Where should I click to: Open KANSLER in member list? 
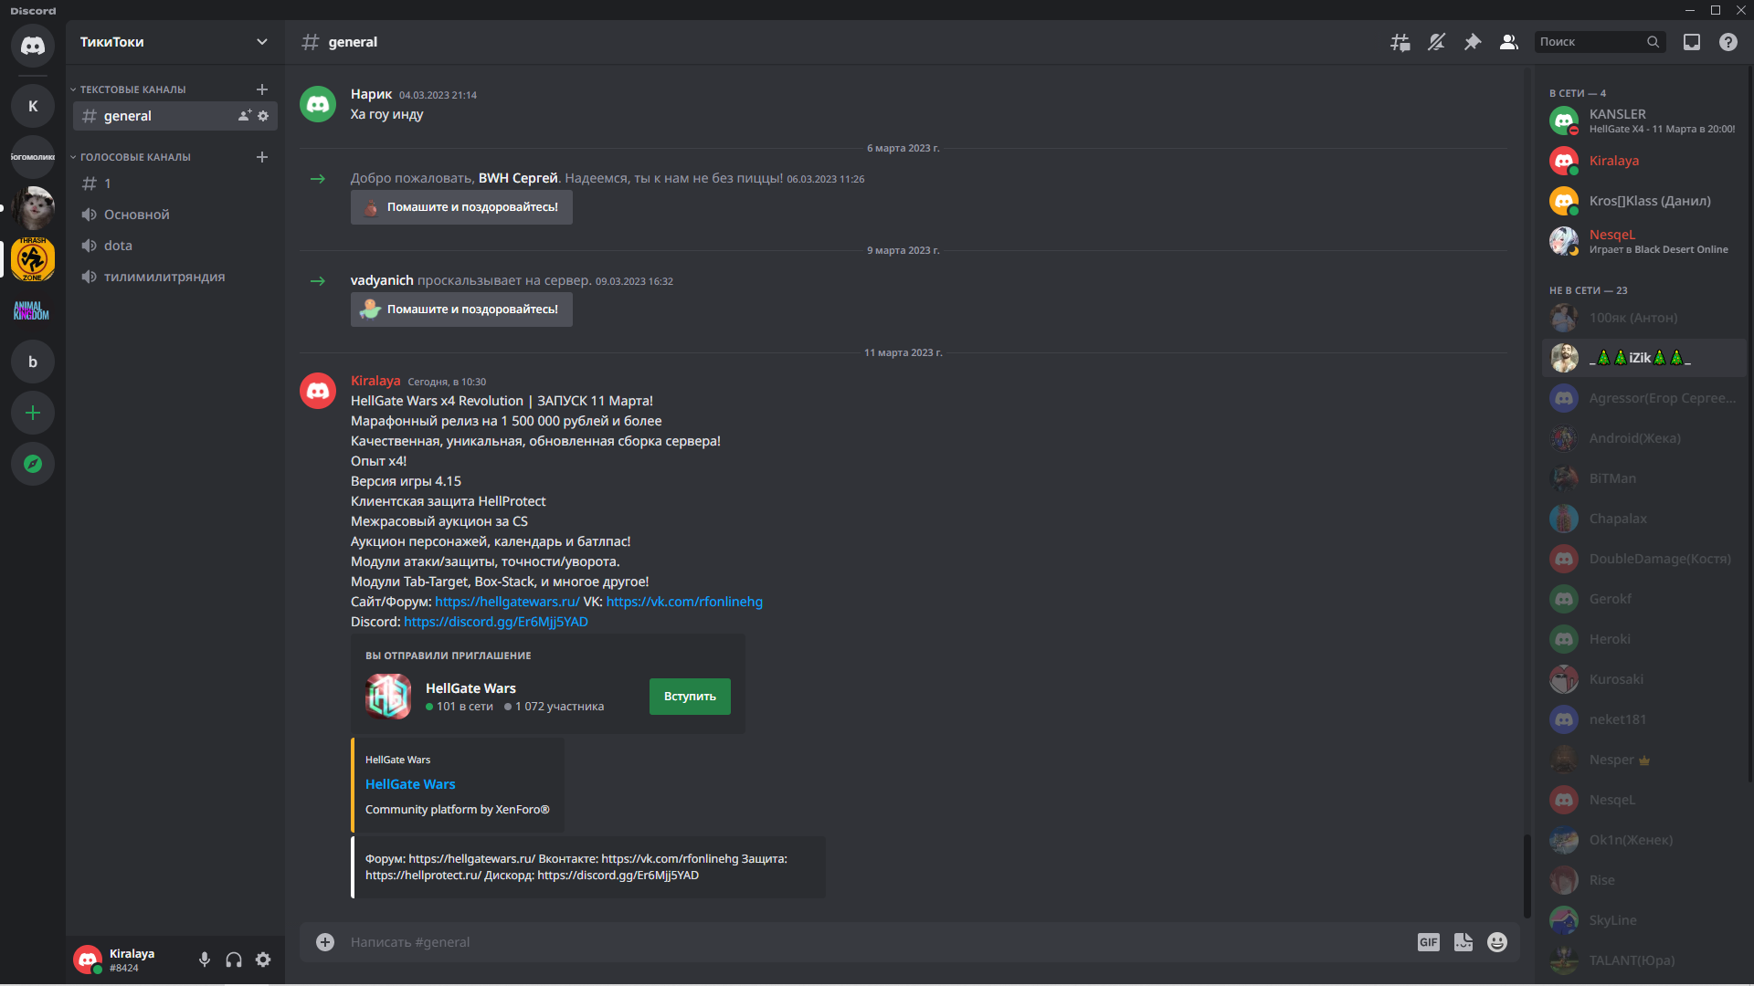pos(1644,121)
